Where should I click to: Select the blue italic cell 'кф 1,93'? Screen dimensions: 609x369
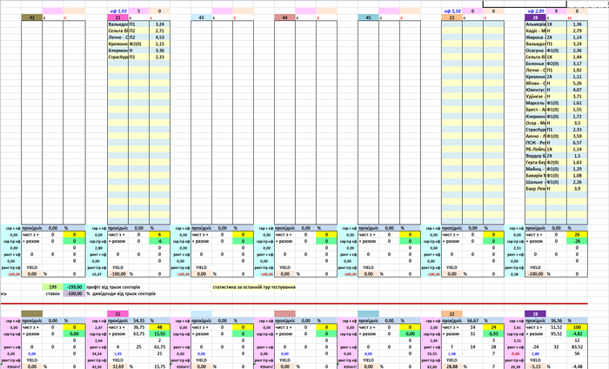point(117,11)
